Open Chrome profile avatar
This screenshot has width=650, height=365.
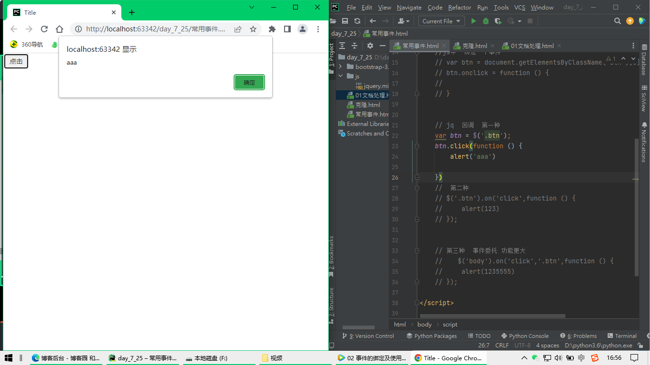[303, 29]
